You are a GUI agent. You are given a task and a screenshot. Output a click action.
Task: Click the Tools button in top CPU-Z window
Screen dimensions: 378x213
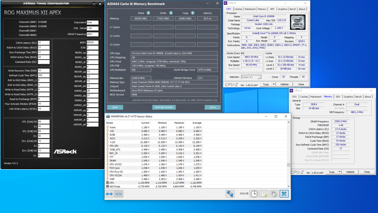click(266, 84)
